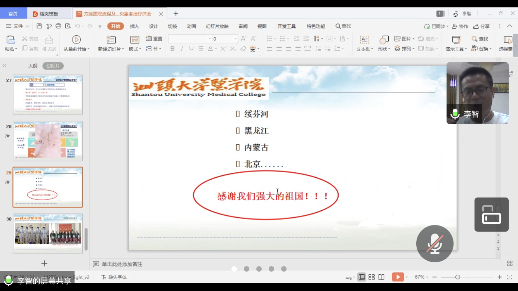Click the Save icon in quick access toolbar
The width and height of the screenshot is (518, 291).
tap(39, 26)
